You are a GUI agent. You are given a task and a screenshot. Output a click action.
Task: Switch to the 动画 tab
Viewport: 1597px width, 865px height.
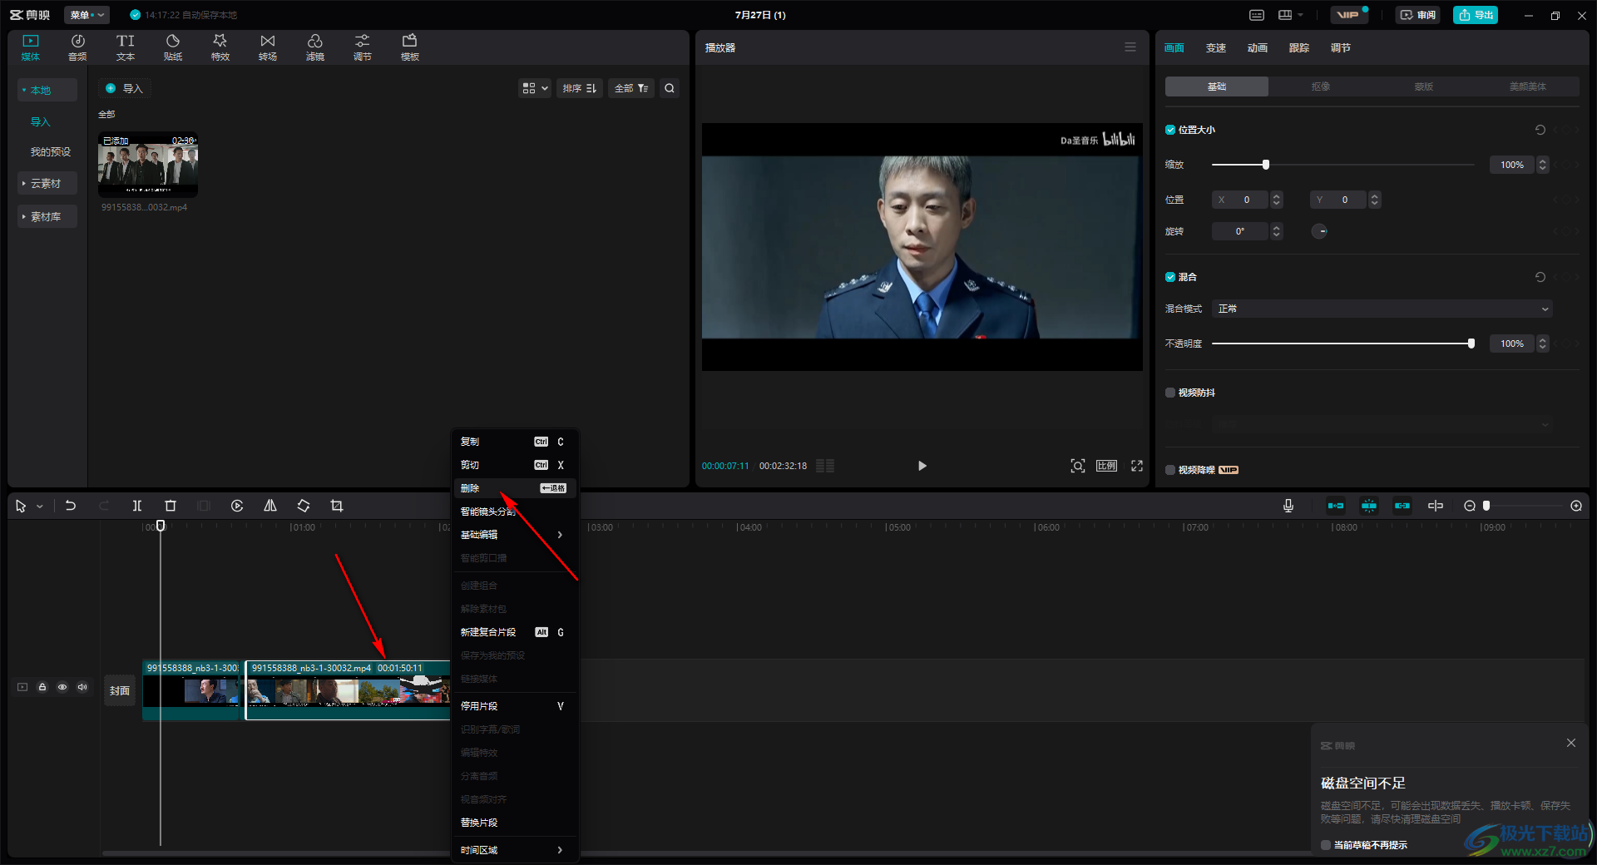(x=1258, y=48)
